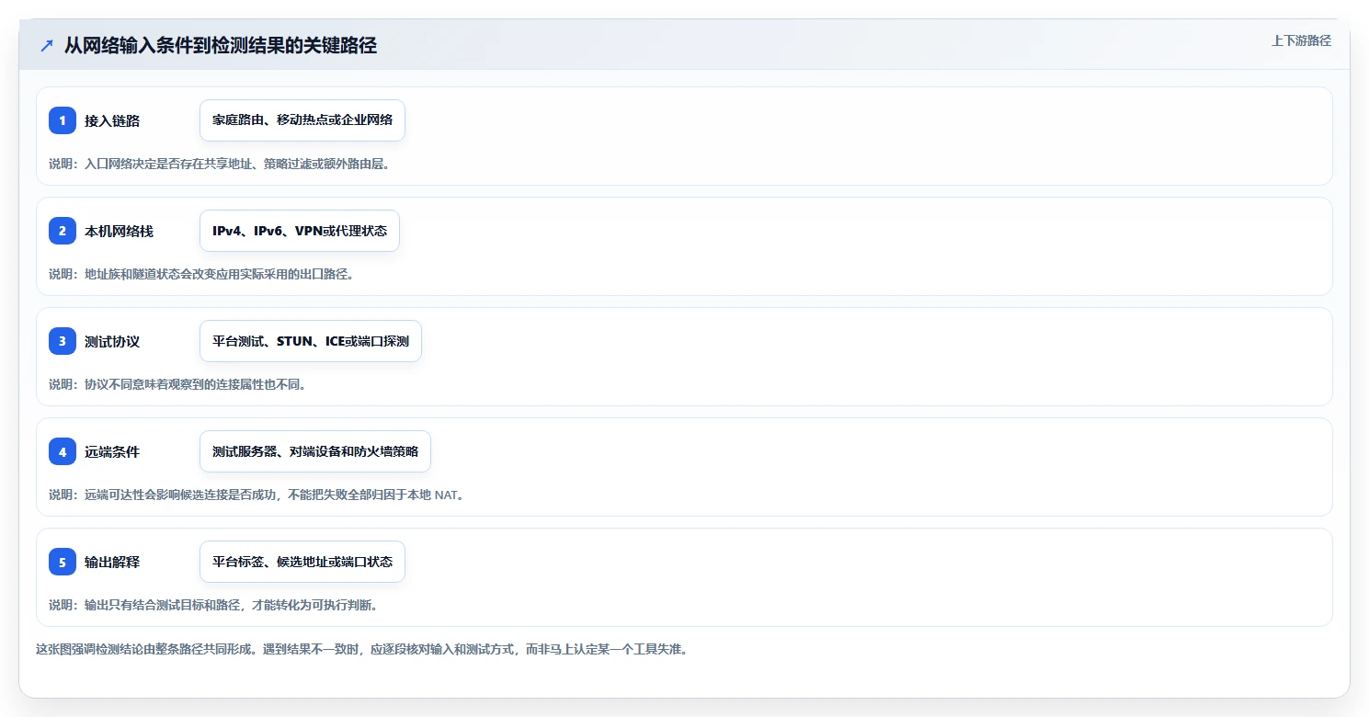Screen dimensions: 1369x717
Task: Click the note 协议不同意味着观察到的连接属性也不同
Action: click(177, 384)
